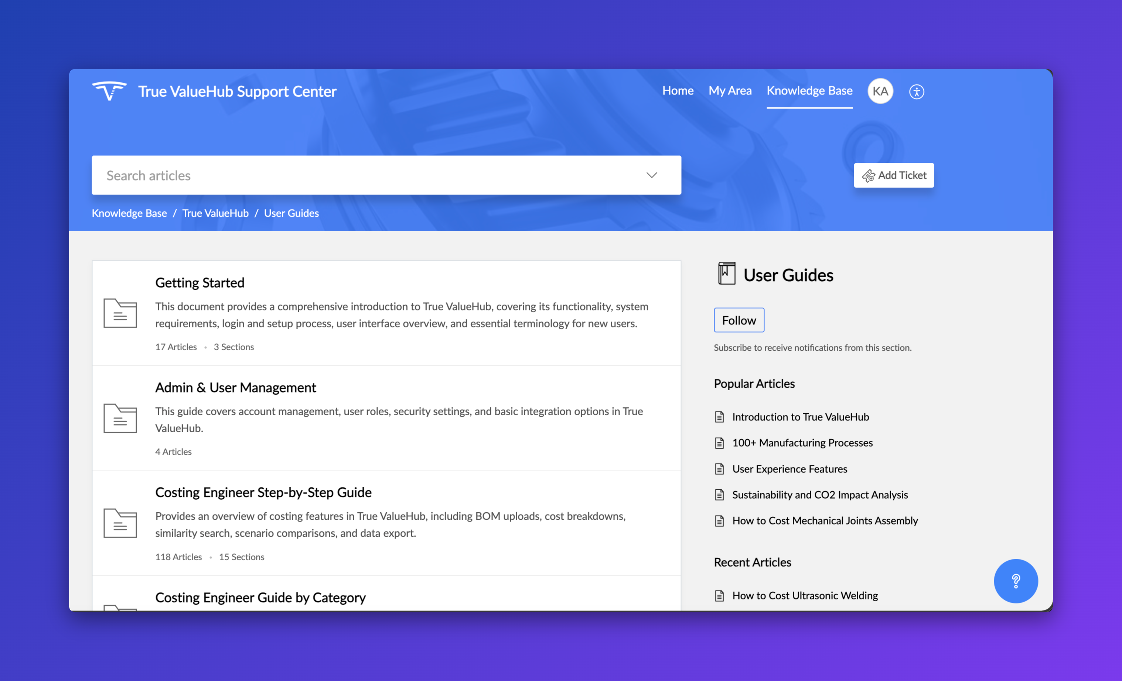Click document icon beside How to Cost Ultrasonic Welding

pyautogui.click(x=719, y=595)
